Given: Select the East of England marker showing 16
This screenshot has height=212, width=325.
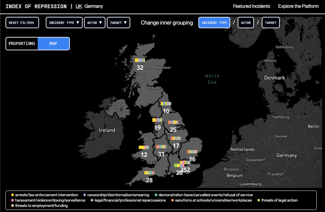Looking at the screenshot, I should [192, 151].
